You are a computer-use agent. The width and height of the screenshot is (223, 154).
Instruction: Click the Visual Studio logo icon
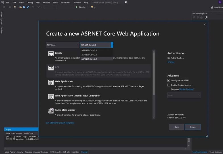pyautogui.click(x=3, y=2)
